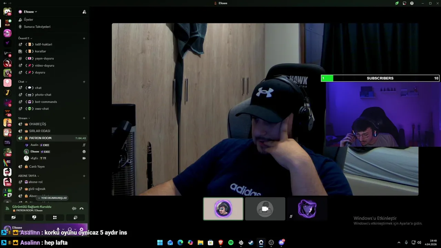Image resolution: width=441 pixels, height=248 pixels.
Task: Toggle microphone mute in user panel
Action: tap(58, 229)
